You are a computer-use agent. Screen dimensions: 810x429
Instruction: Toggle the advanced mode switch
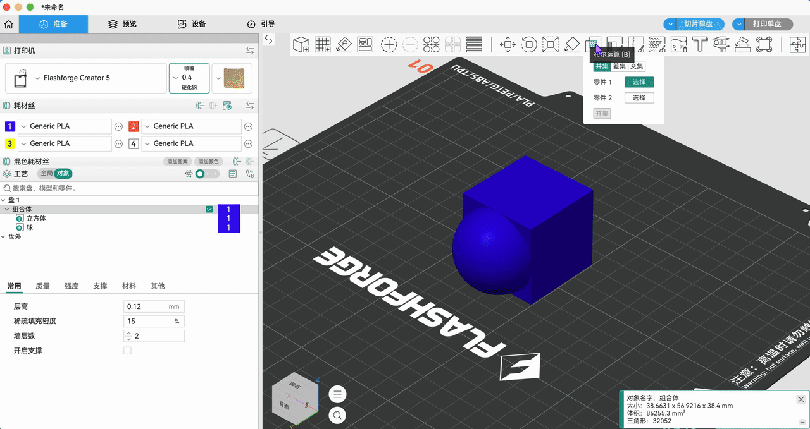tap(206, 174)
